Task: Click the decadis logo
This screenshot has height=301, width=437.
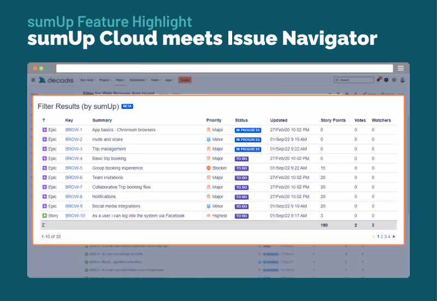Action: click(56, 80)
